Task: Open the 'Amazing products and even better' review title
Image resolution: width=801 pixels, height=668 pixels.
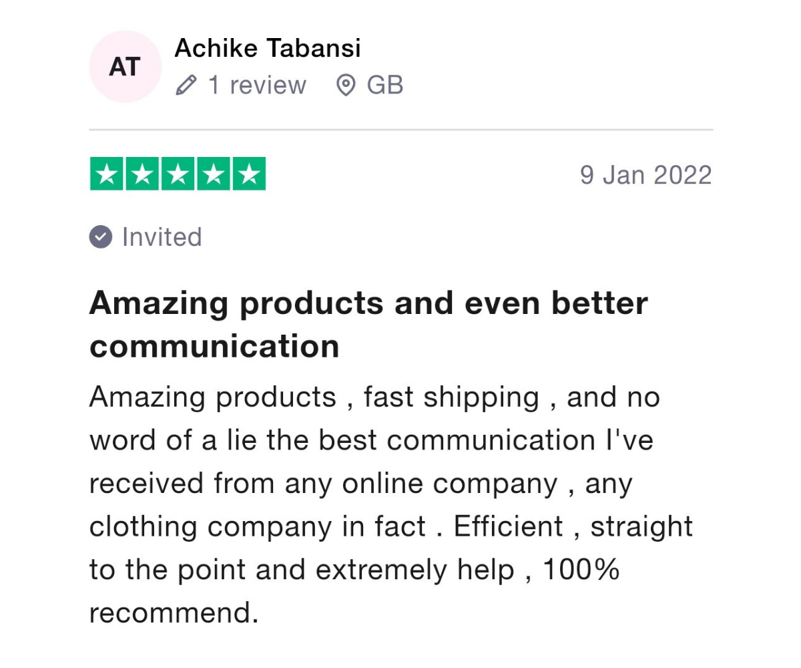Action: click(x=368, y=303)
